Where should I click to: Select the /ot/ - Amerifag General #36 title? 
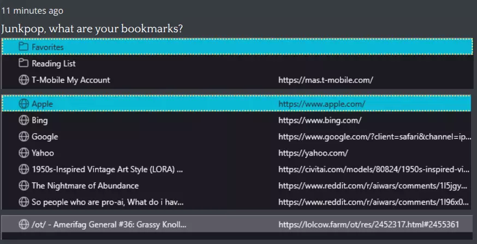tap(109, 225)
